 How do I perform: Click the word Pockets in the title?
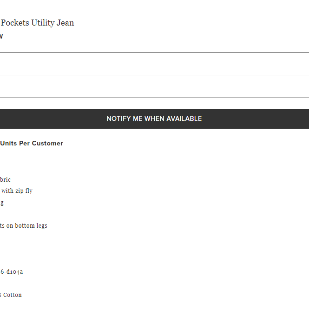(x=15, y=23)
